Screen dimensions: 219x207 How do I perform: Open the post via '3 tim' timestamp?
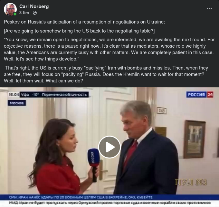coord(24,13)
